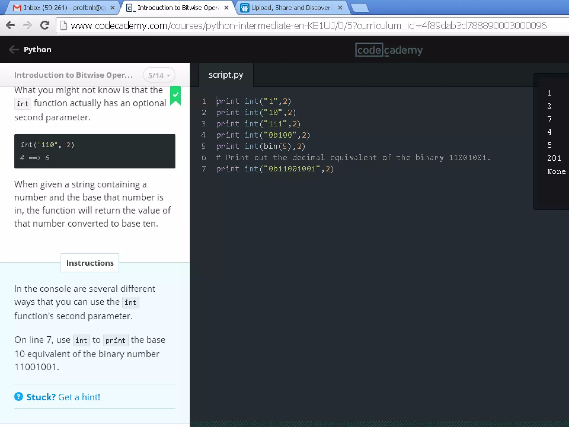Screen dimensions: 569x427
Task: Click the Python course title
Action: point(38,49)
